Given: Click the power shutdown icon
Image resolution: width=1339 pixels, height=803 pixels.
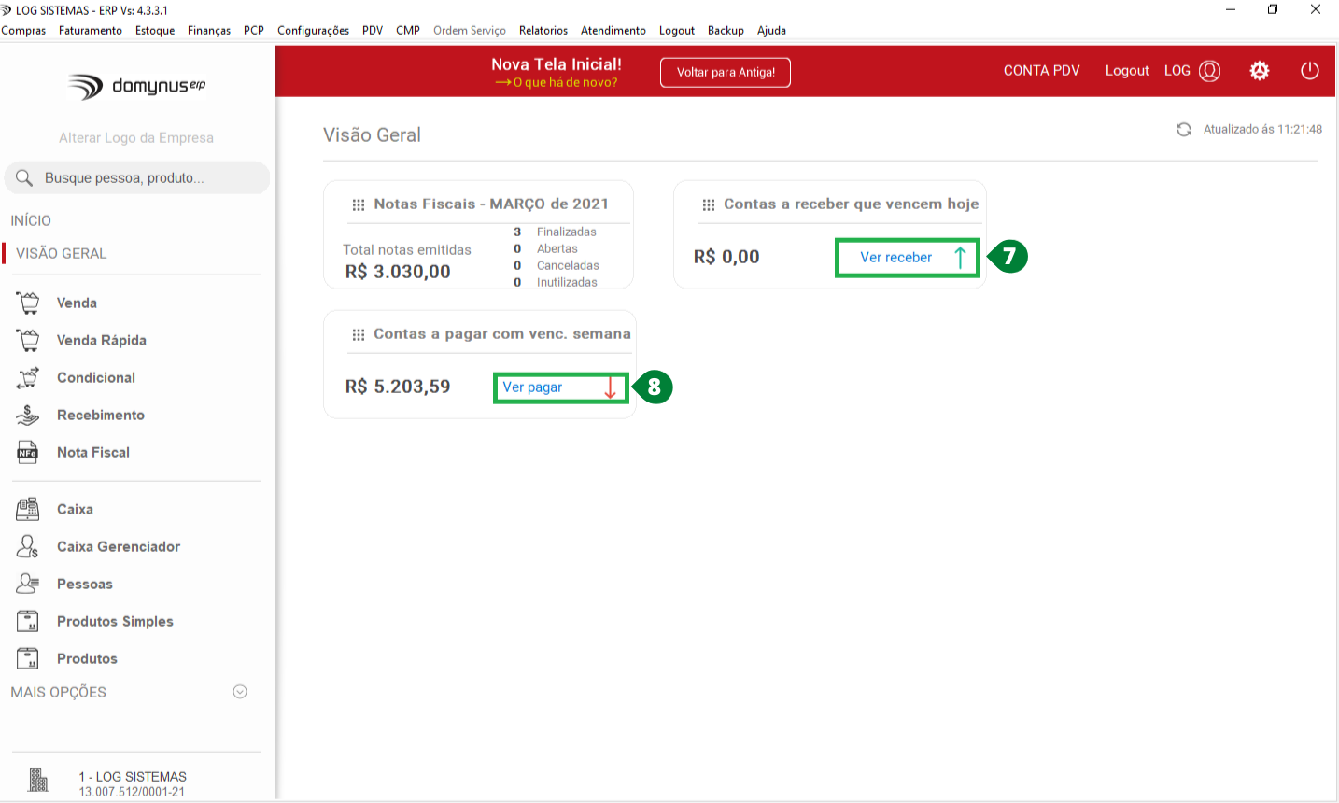Looking at the screenshot, I should (1310, 71).
